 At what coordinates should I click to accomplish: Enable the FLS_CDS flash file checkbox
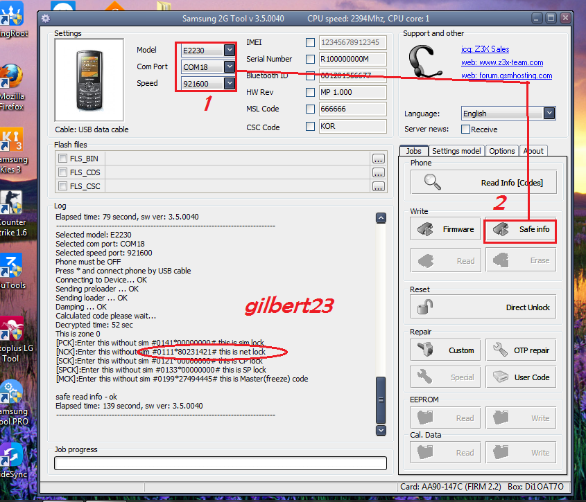(x=63, y=172)
